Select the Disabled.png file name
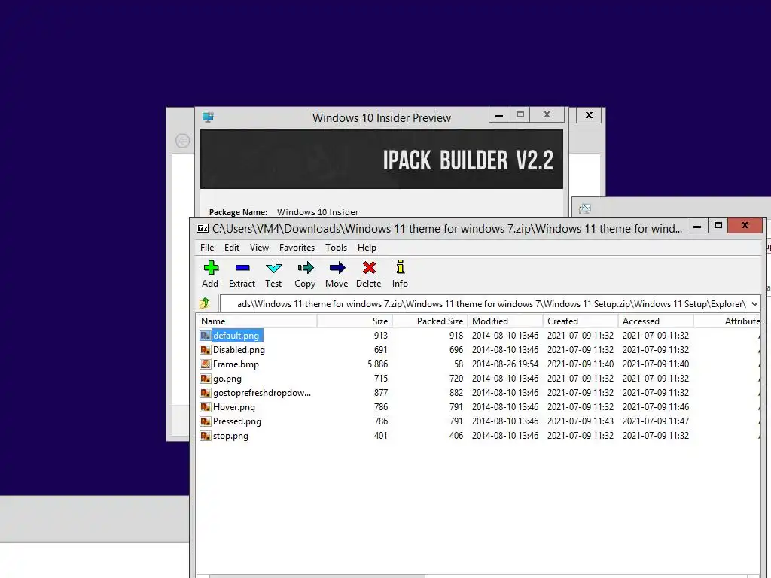This screenshot has width=771, height=578. [x=239, y=350]
